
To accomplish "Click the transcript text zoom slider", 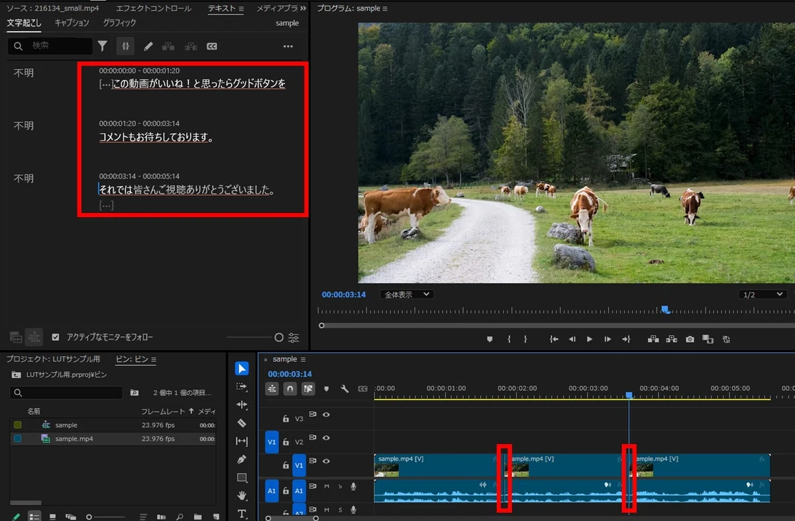I will [255, 338].
